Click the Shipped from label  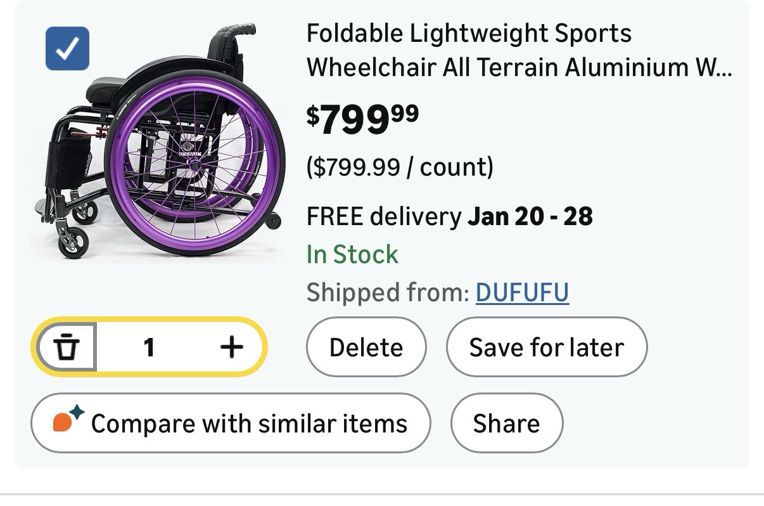coord(388,292)
